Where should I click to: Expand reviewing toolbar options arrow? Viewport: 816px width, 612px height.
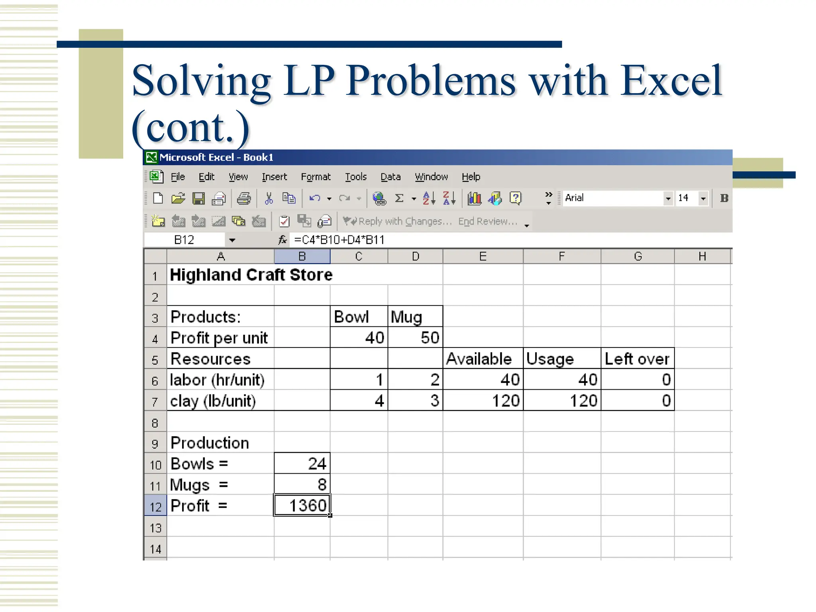point(527,226)
